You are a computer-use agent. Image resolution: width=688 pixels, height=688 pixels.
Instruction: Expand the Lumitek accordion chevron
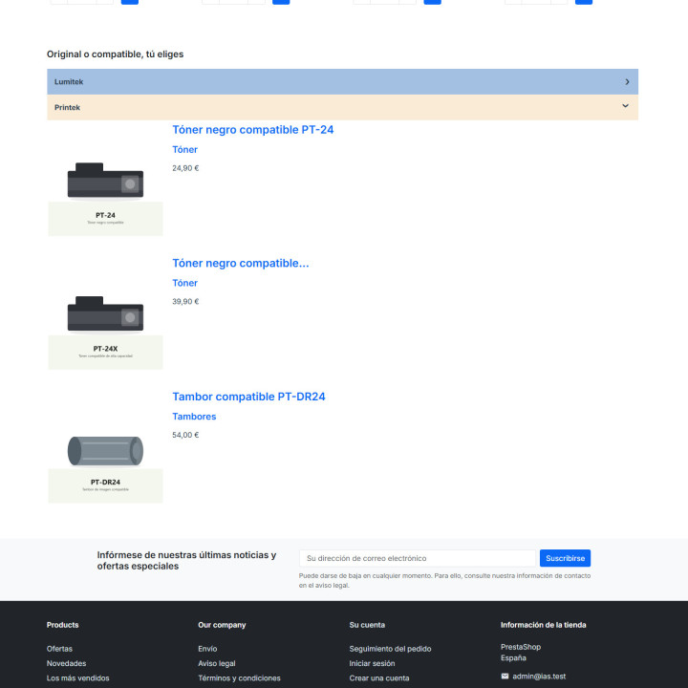point(627,81)
